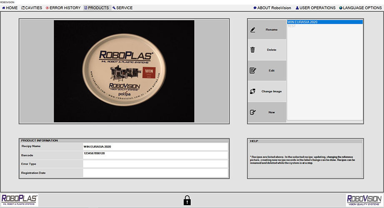Click the pencil Rename icon
Screen dimensions: 384x208
(x=253, y=30)
